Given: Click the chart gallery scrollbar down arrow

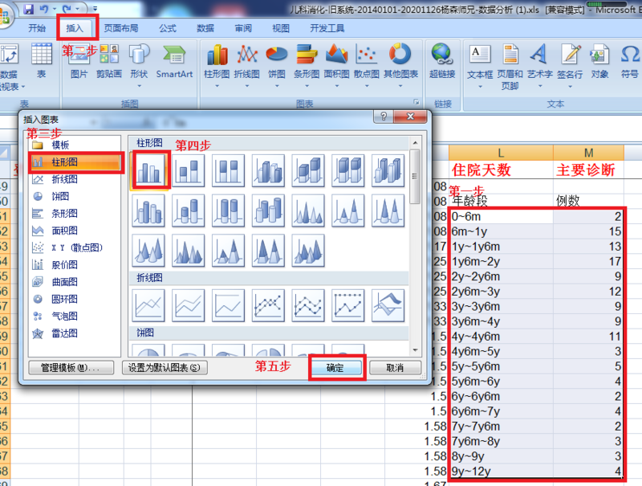Looking at the screenshot, I should pyautogui.click(x=415, y=350).
